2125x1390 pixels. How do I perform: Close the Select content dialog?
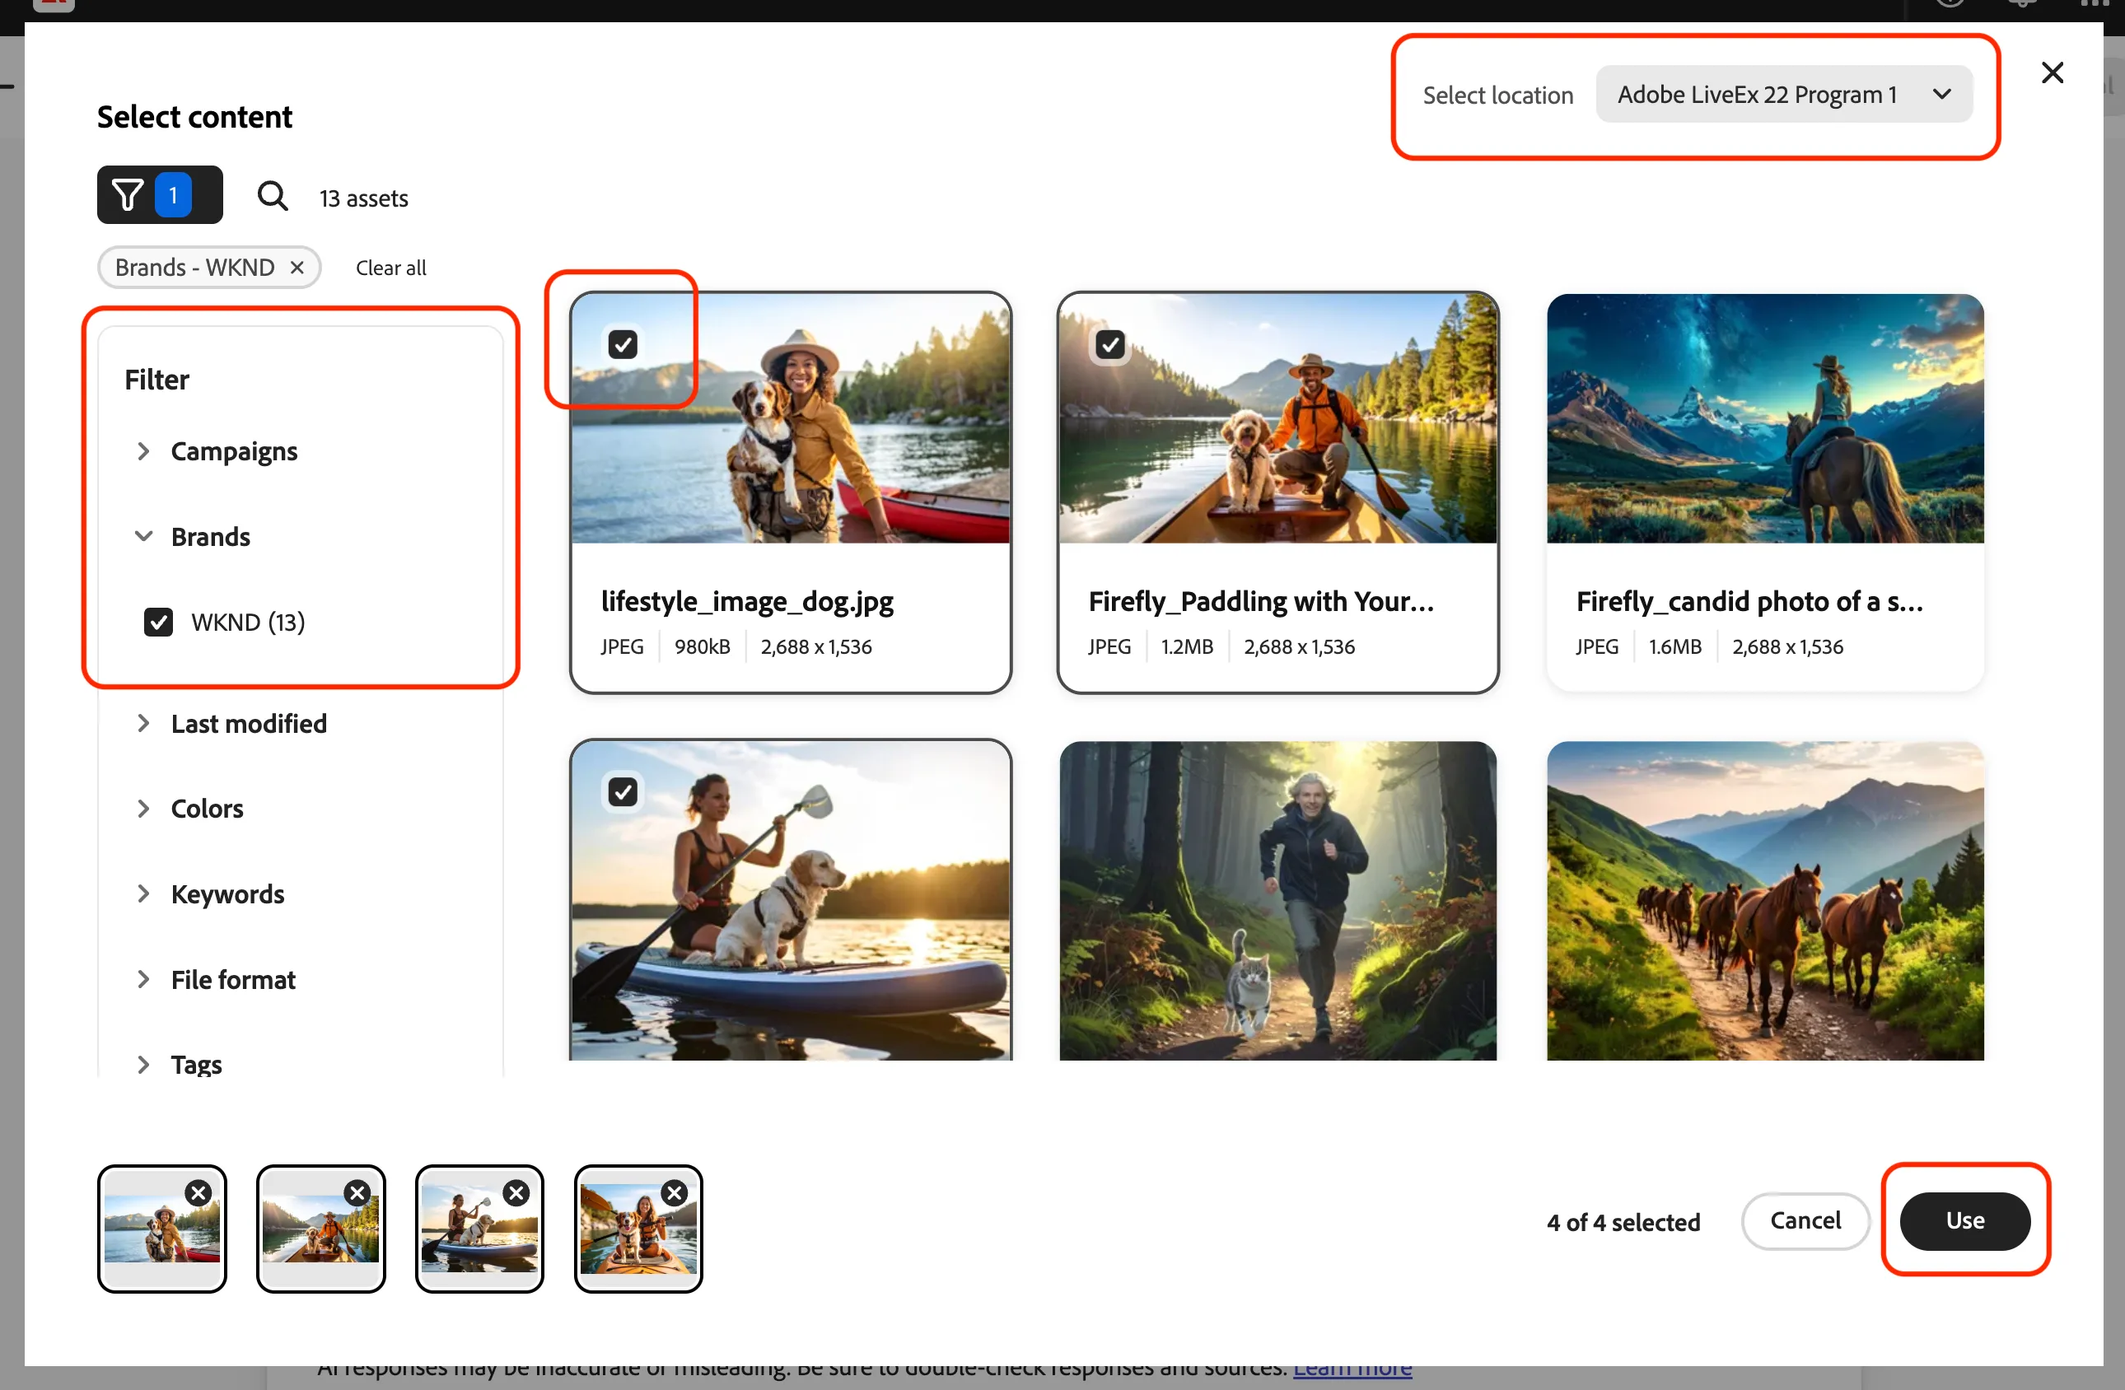click(x=2052, y=72)
